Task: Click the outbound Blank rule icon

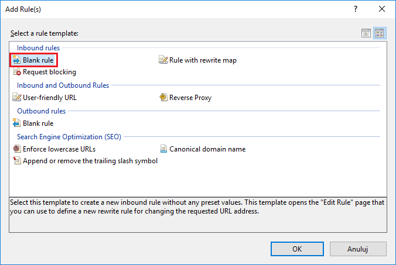Action: tap(16, 123)
